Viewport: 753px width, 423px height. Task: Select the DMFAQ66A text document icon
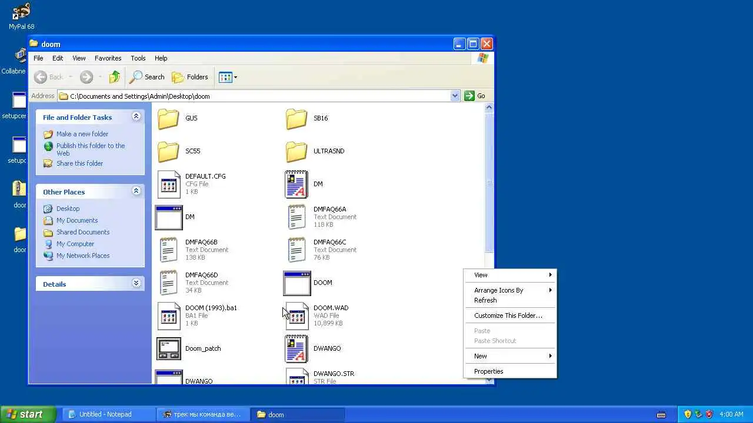coord(296,217)
